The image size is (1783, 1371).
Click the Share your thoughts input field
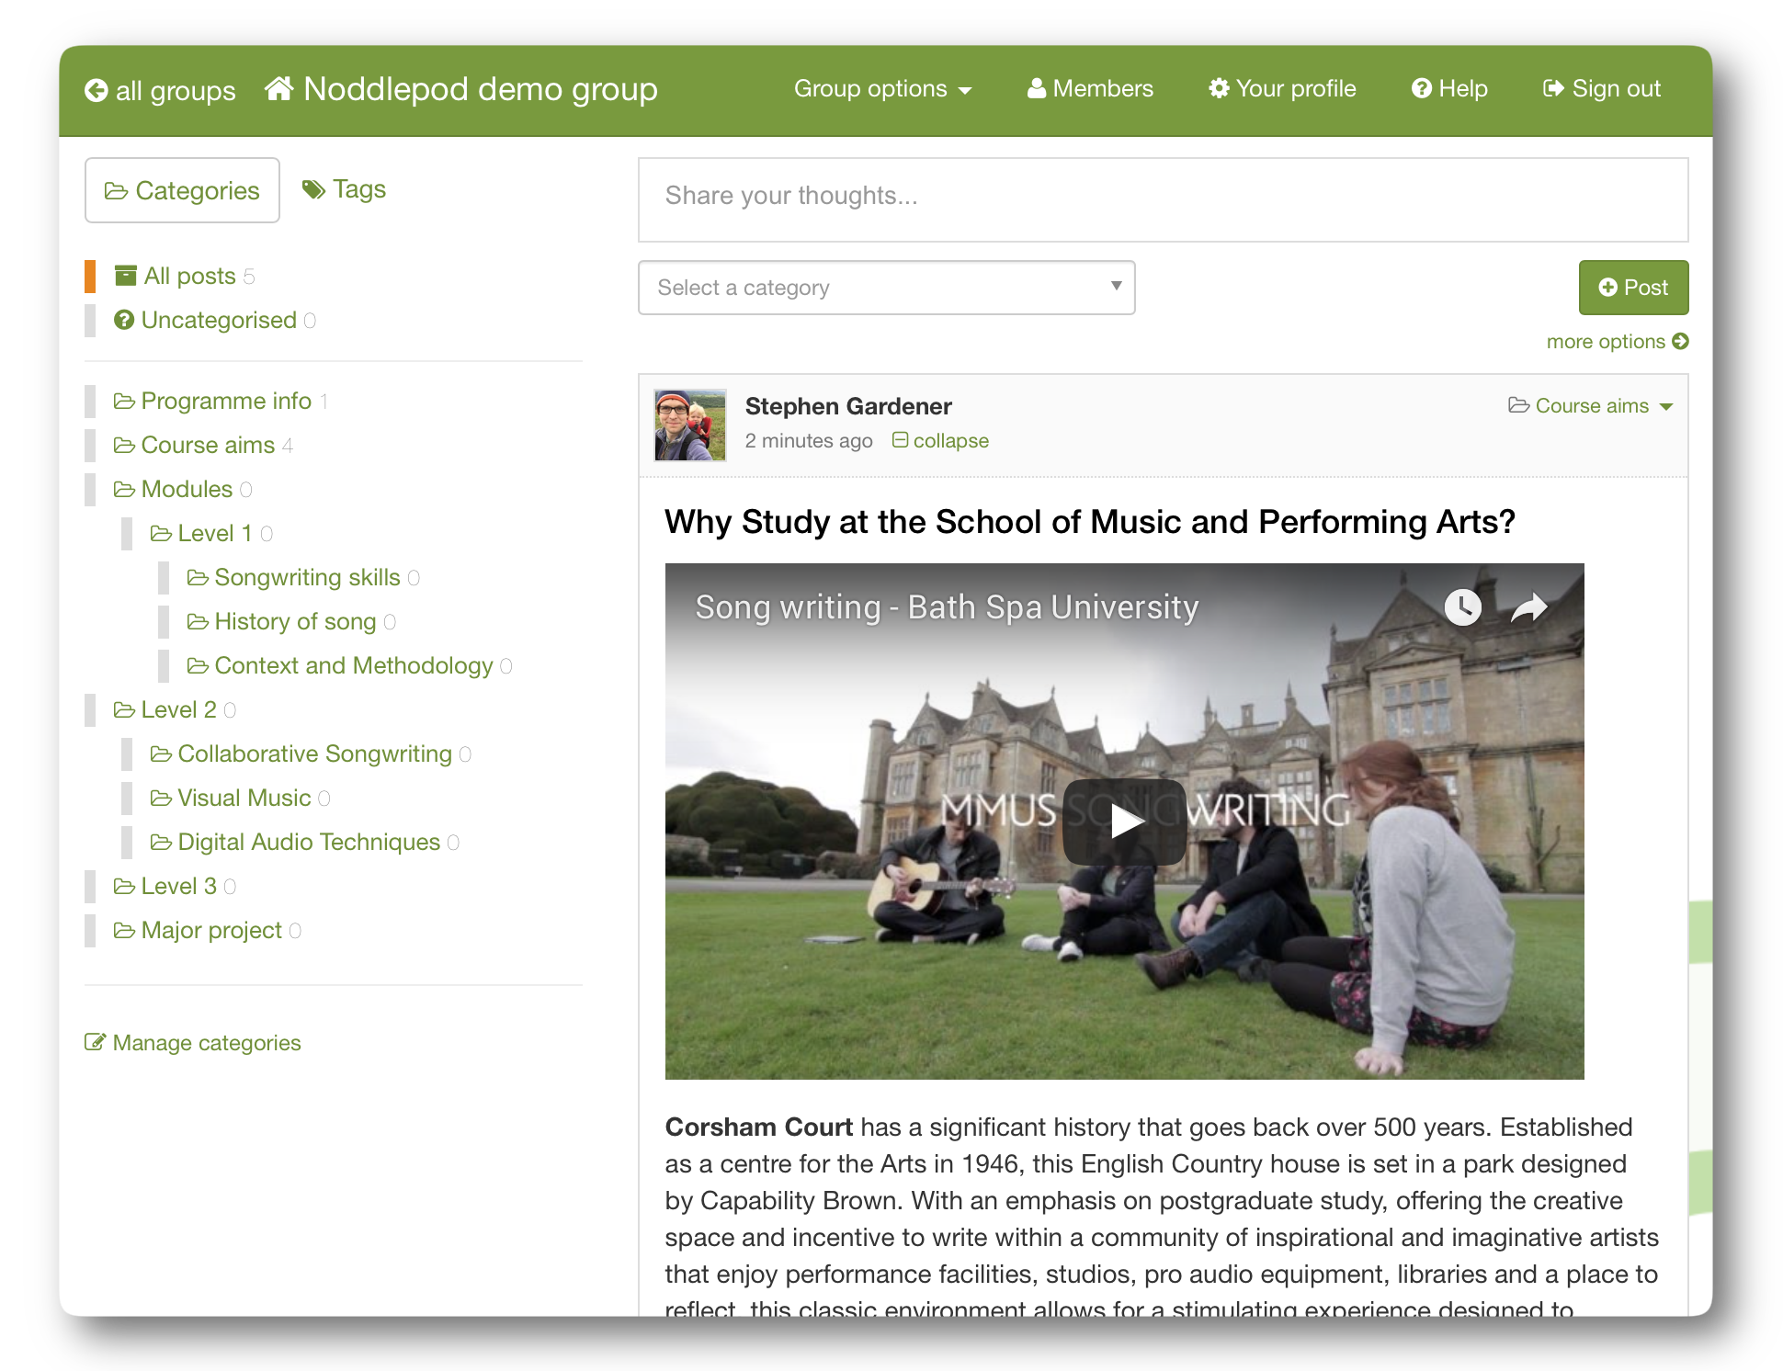click(x=1163, y=199)
